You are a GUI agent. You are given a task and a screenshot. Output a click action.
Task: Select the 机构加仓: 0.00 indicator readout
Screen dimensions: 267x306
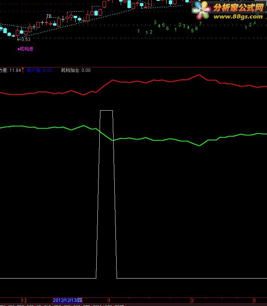point(76,70)
